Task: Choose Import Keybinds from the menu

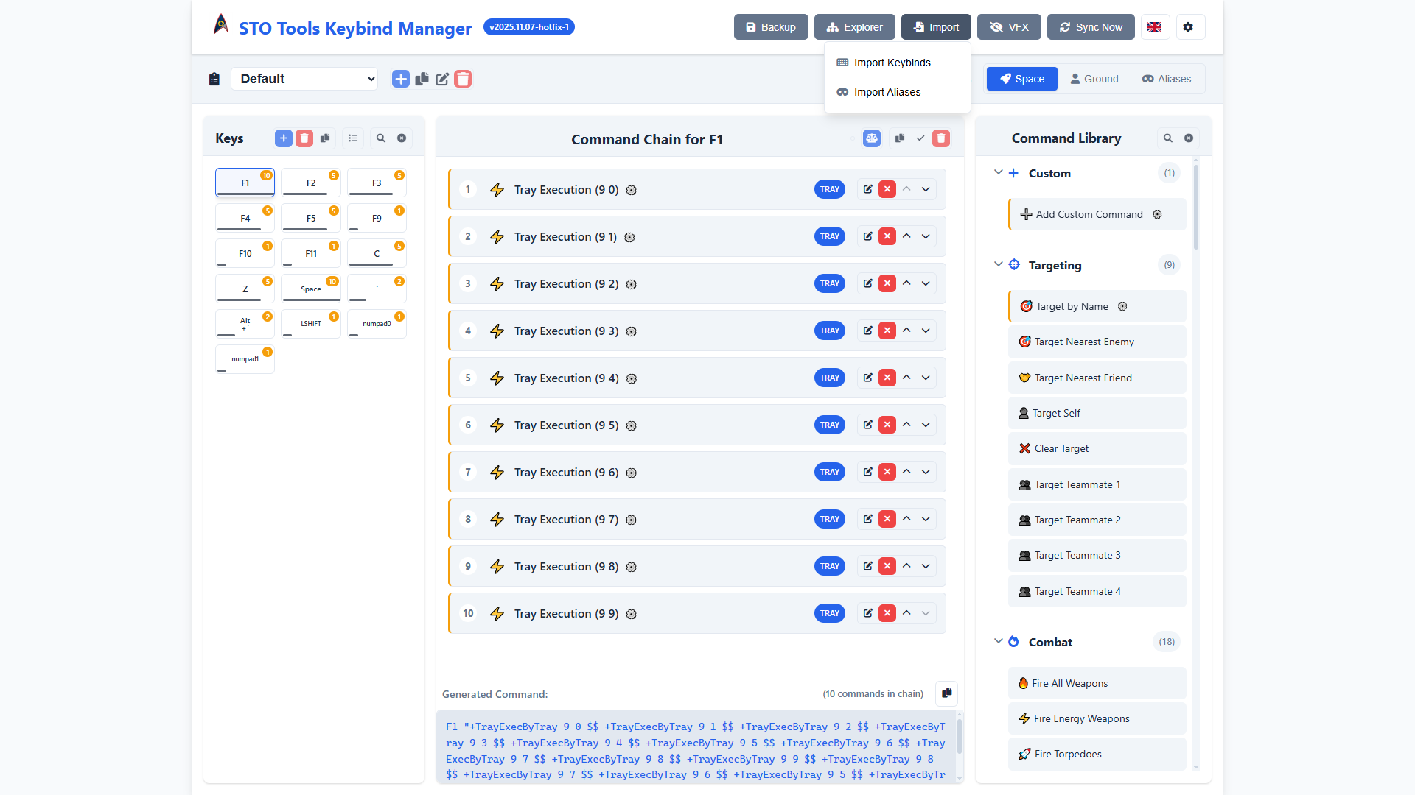Action: pos(892,63)
